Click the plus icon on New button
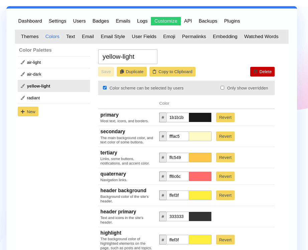Viewport: 308px width, 250px height. pyautogui.click(x=23, y=112)
